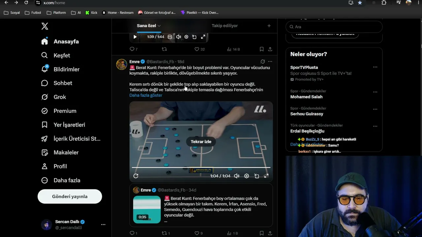This screenshot has width=422, height=237.
Task: Reload the page in browser toolbar
Action: point(26,3)
